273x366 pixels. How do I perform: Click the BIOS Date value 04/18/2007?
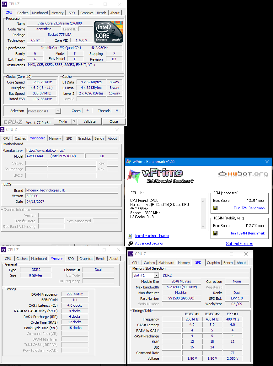tap(72, 202)
